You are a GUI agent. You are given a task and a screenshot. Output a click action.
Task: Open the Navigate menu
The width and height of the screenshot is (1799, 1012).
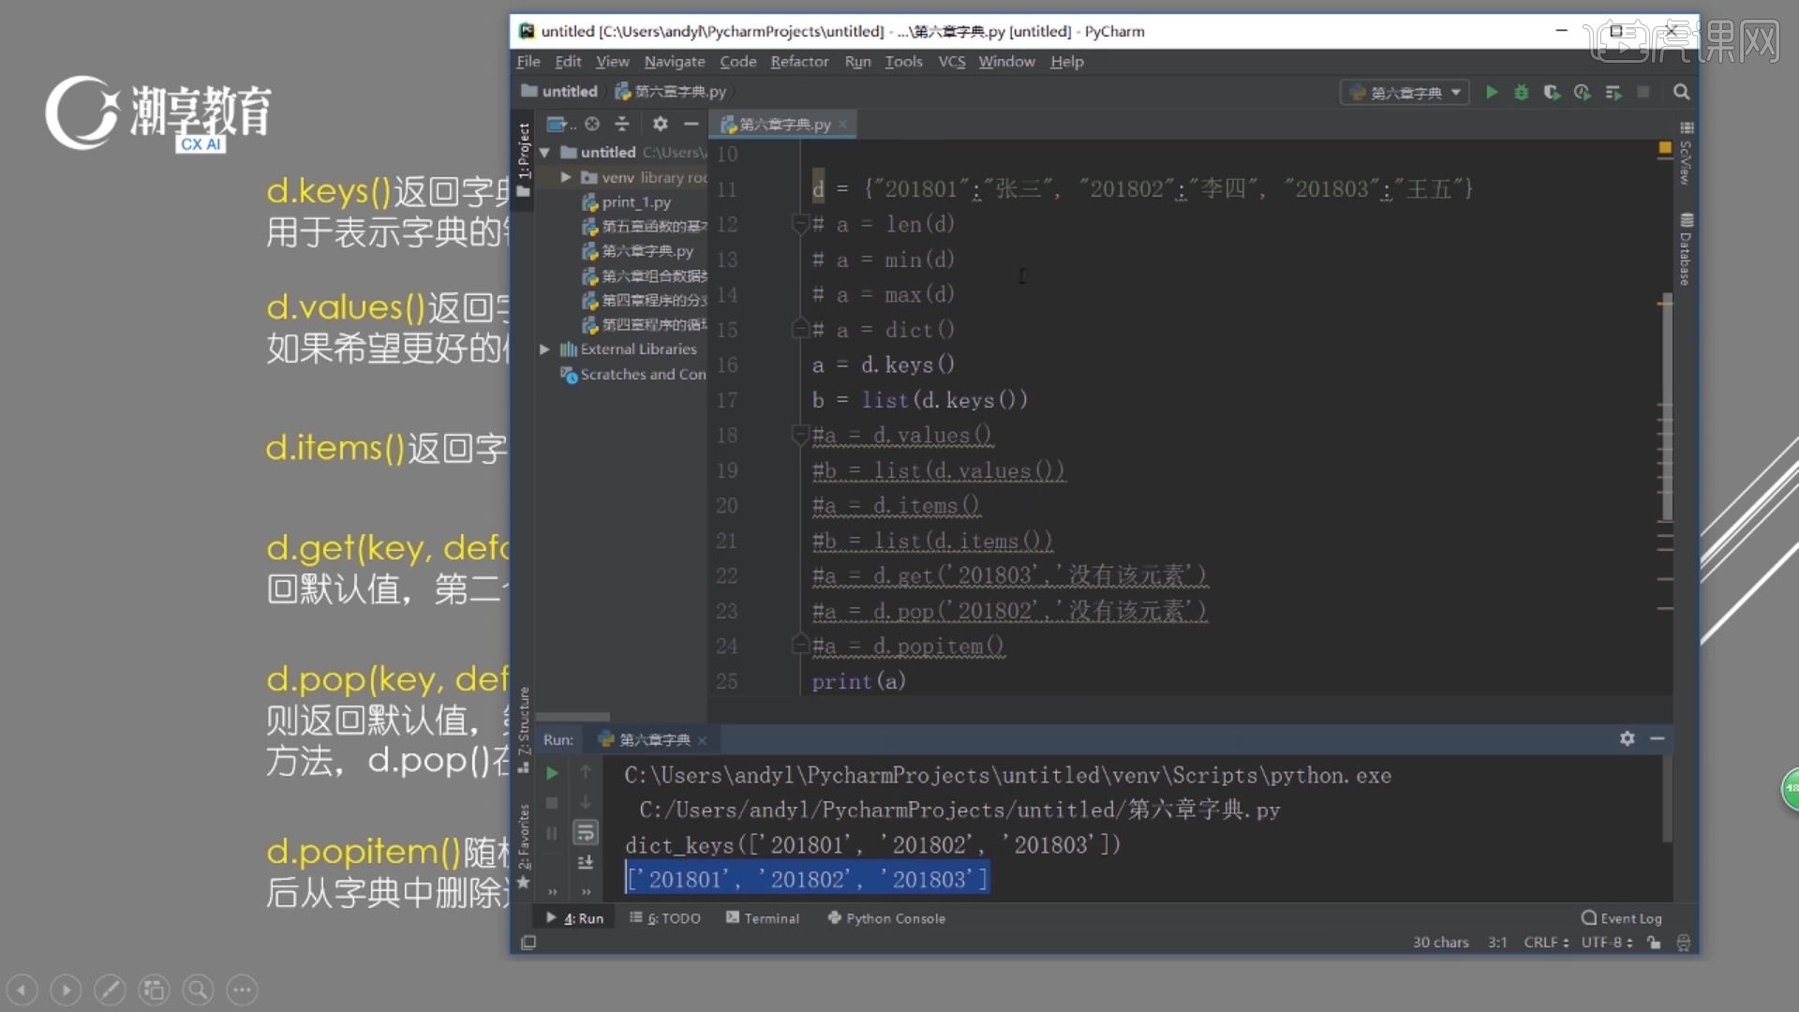(x=675, y=61)
